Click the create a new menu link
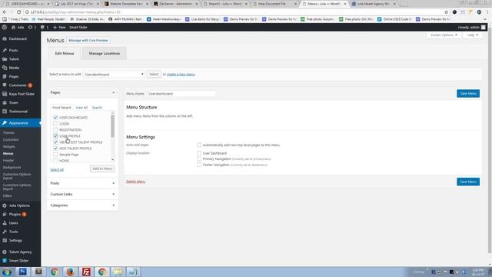This screenshot has height=277, width=492. click(x=181, y=75)
